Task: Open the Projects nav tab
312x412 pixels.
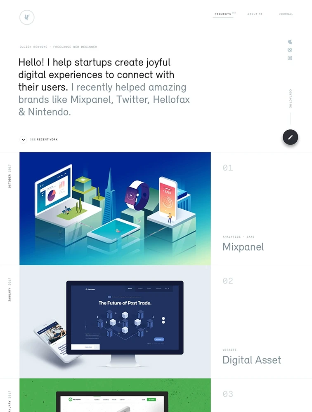Action: click(x=223, y=14)
